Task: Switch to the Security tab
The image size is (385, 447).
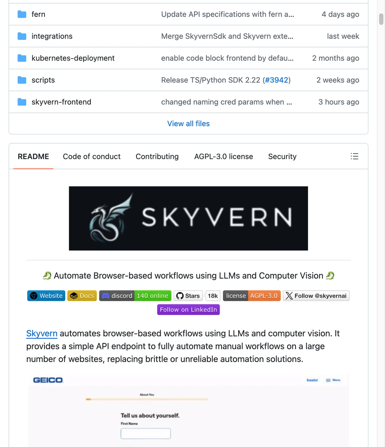Action: 282,156
